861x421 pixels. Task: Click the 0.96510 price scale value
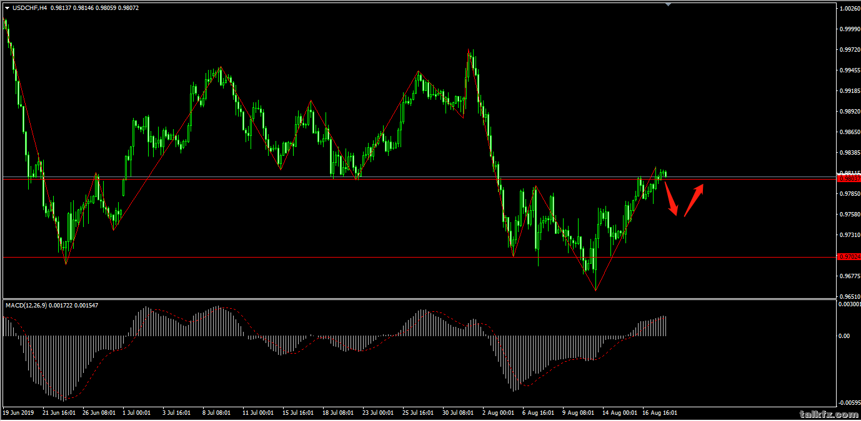click(849, 297)
